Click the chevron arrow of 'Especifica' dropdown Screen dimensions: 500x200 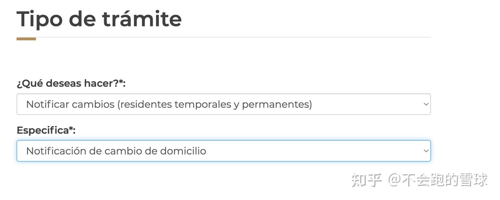(426, 151)
